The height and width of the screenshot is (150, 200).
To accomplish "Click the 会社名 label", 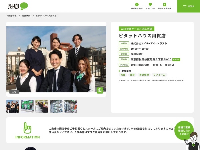I will pos(124,43).
